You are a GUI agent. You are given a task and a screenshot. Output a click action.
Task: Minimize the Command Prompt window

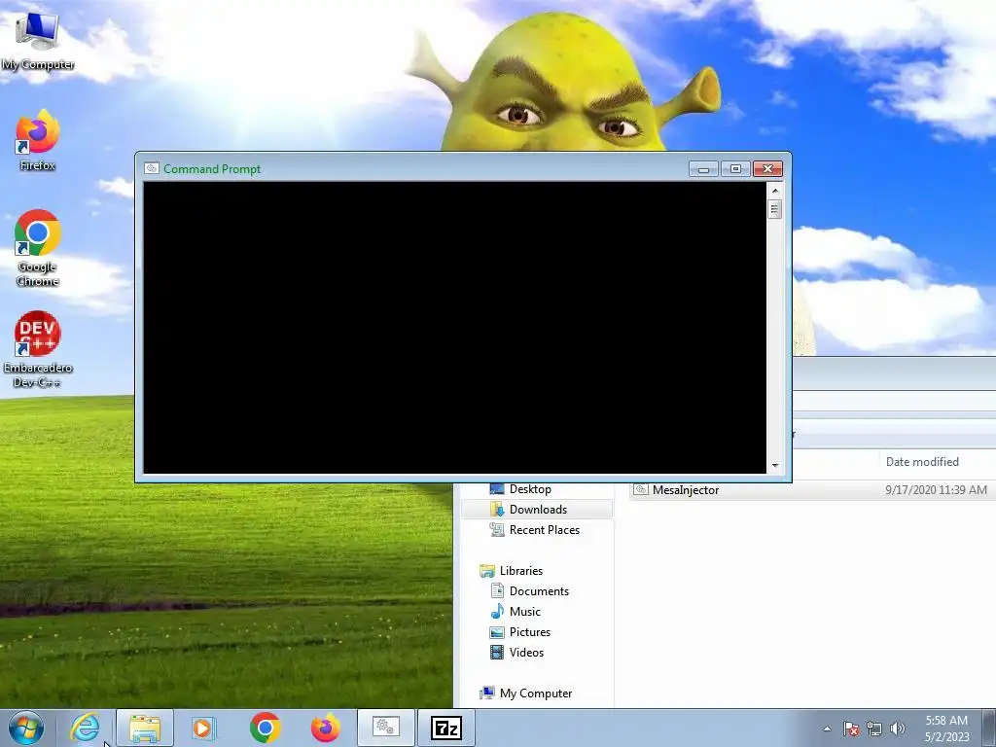[x=704, y=169]
